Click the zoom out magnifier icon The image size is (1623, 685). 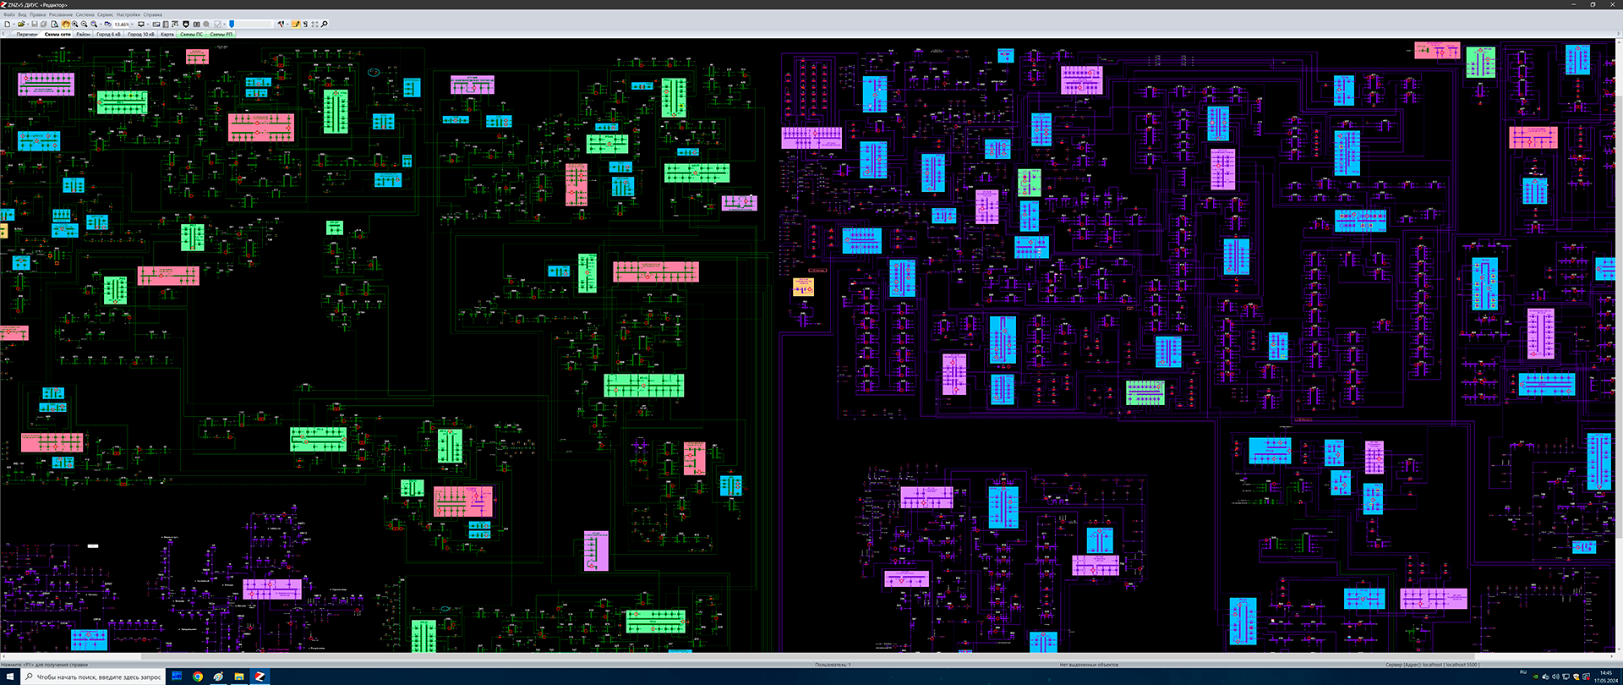coord(84,25)
